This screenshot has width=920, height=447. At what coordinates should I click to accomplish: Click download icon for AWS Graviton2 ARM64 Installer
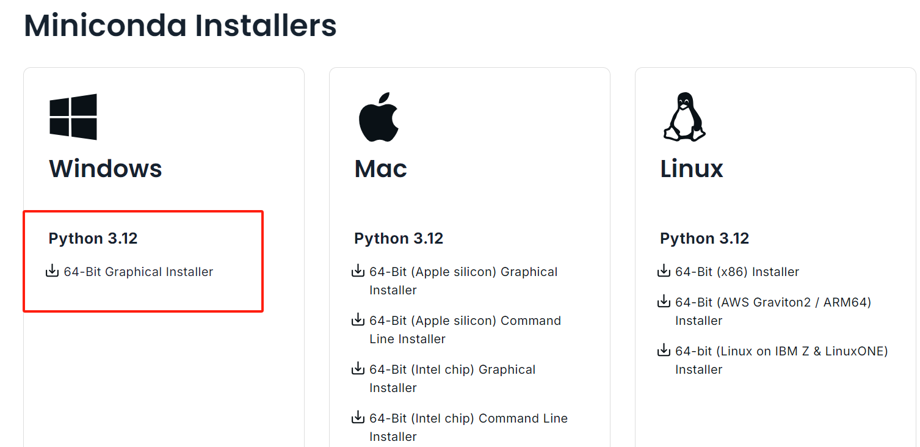(x=664, y=302)
